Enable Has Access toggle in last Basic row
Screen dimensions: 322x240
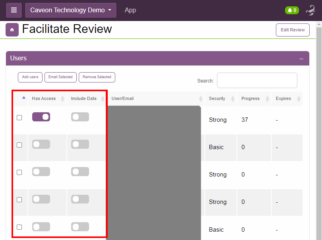[x=41, y=227]
